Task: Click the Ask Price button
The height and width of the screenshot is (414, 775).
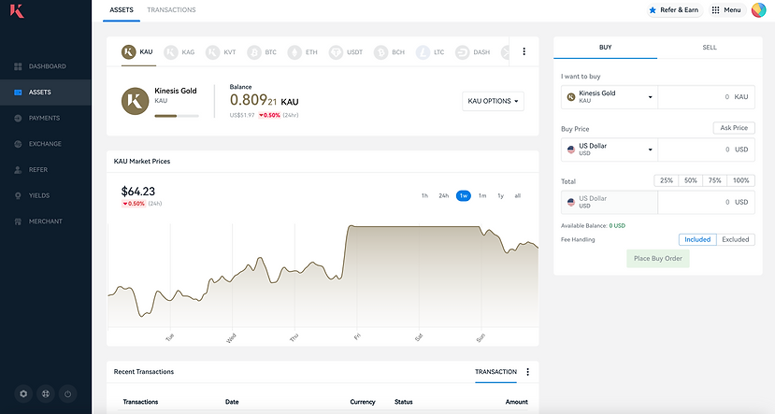Action: [x=734, y=128]
